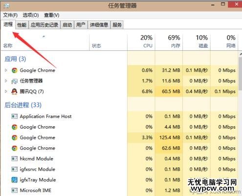The width and height of the screenshot is (242, 196).
Task: Expand the 腾讯QQ (7) group
Action: 6,91
